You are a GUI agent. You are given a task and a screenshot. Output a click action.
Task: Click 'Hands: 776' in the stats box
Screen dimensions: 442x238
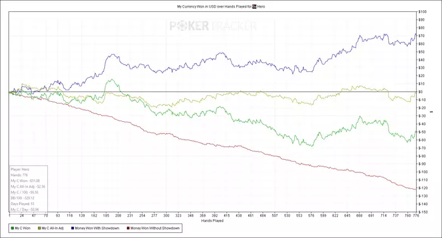click(19, 175)
